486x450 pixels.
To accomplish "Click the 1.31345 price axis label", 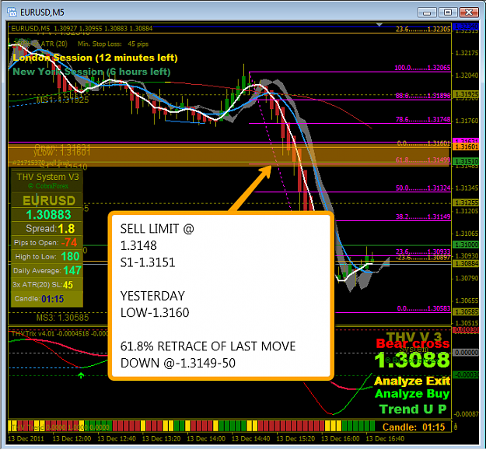I will click(x=467, y=188).
